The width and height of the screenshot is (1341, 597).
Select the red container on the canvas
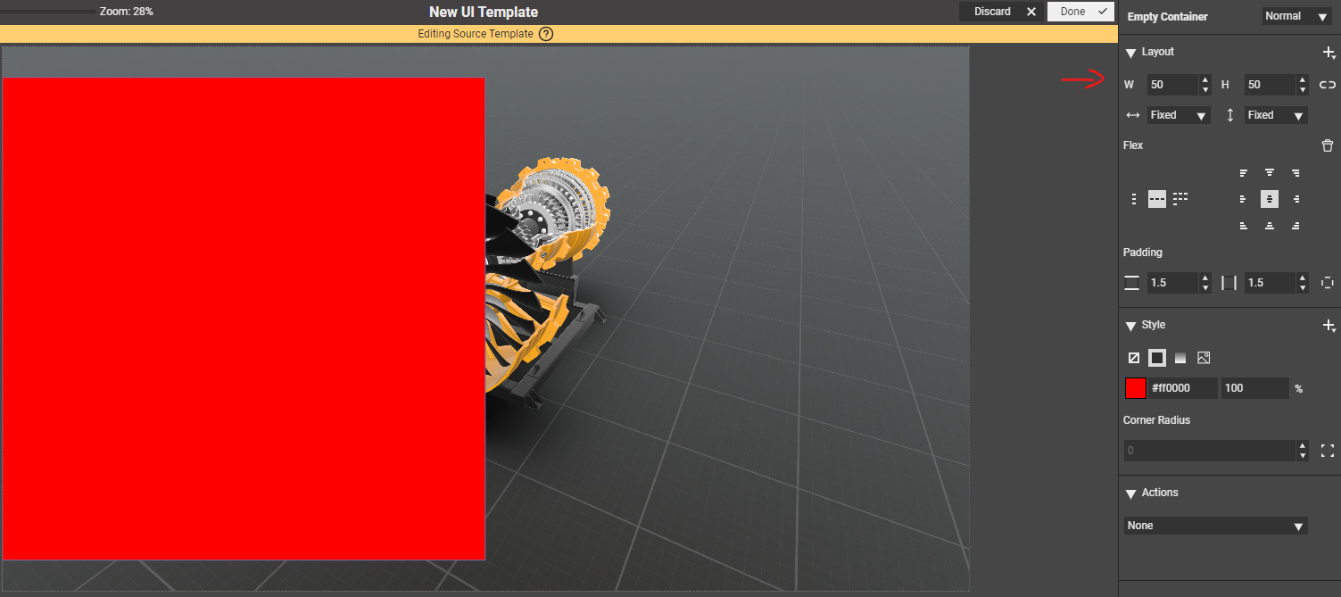pyautogui.click(x=244, y=319)
